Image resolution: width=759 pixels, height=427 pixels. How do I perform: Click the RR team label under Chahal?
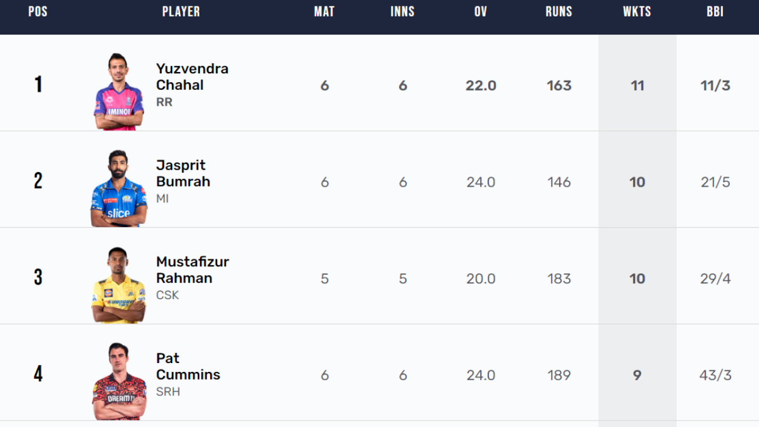click(x=164, y=102)
